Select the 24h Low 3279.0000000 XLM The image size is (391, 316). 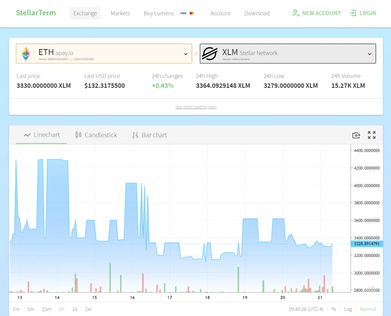291,85
